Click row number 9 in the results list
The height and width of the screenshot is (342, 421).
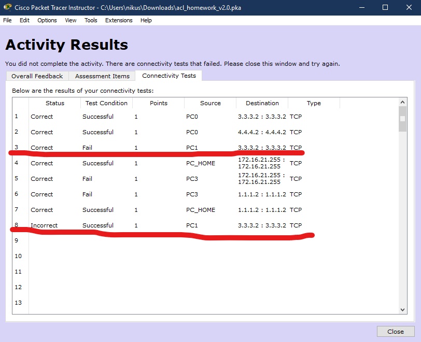pos(17,240)
